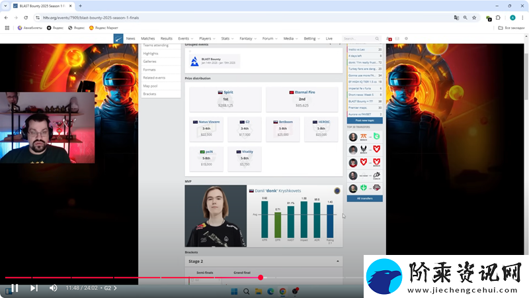Click the HLTV logo home icon
529x298 pixels.
coord(118,38)
